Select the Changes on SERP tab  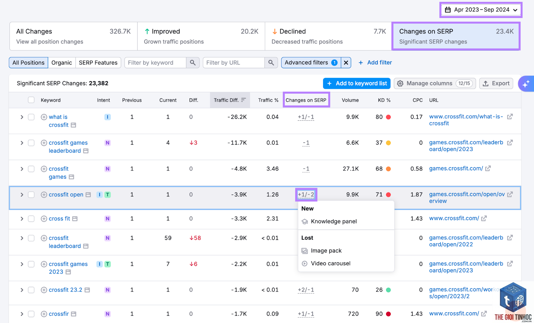(x=456, y=36)
